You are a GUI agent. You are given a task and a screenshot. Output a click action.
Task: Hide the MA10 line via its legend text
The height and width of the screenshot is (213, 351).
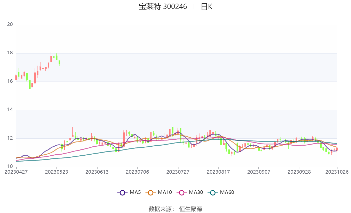pyautogui.click(x=165, y=192)
